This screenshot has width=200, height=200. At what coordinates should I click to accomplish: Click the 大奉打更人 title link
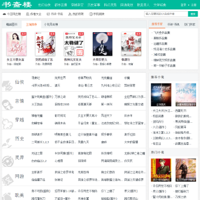[x=100, y=60]
